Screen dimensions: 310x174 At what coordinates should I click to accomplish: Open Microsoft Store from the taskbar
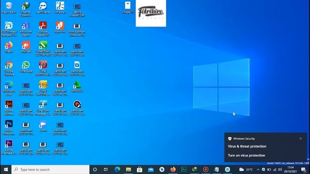pyautogui.click(x=139, y=170)
